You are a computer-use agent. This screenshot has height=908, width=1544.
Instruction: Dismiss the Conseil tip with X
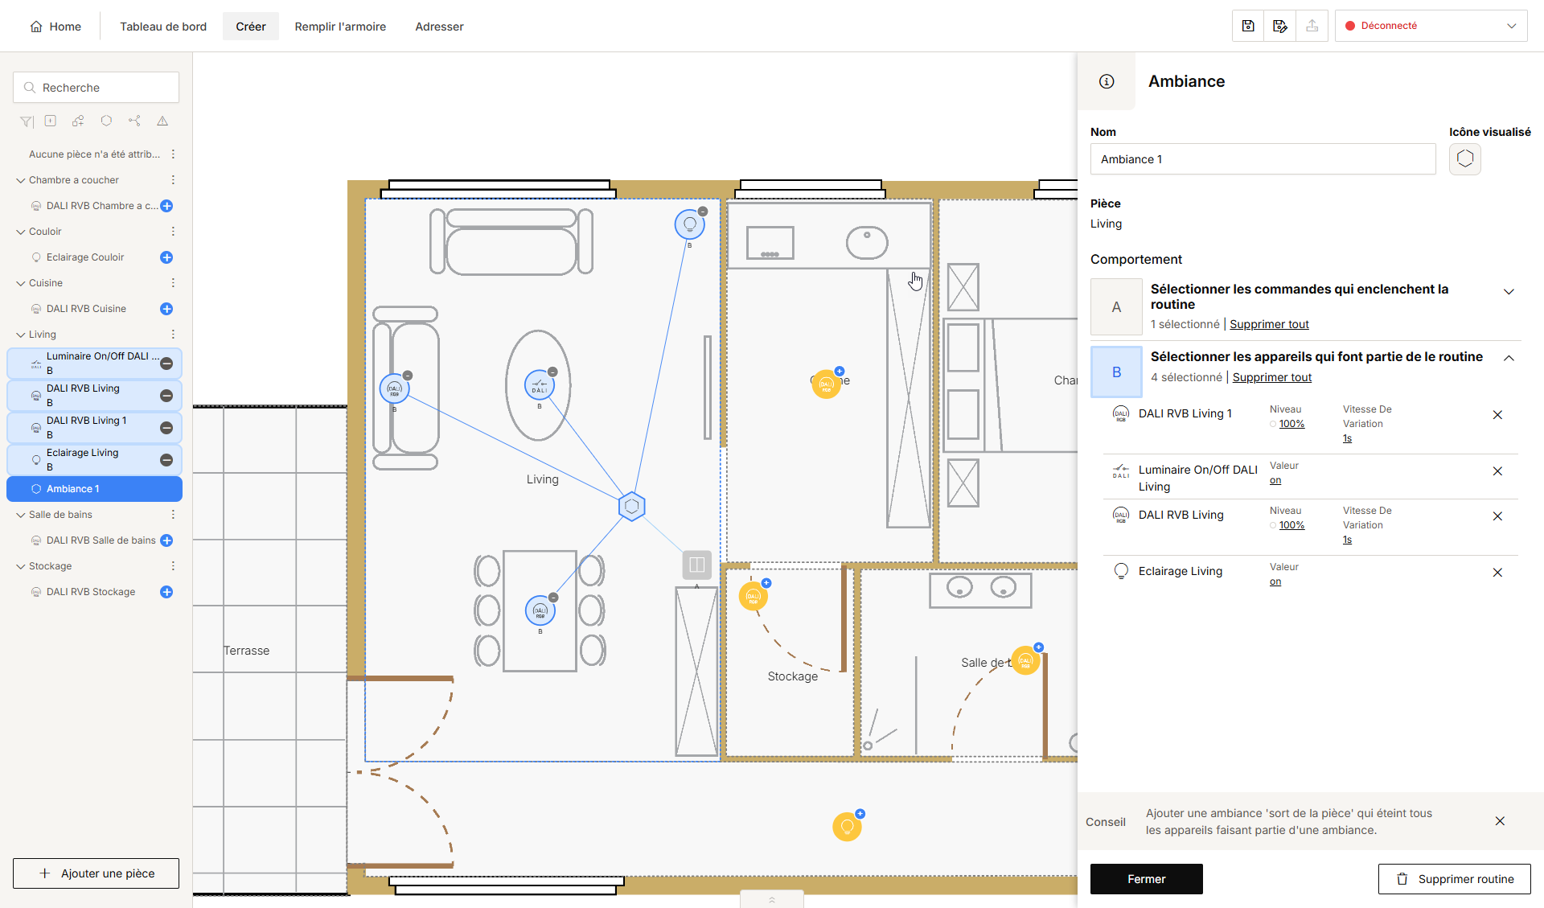coord(1500,821)
